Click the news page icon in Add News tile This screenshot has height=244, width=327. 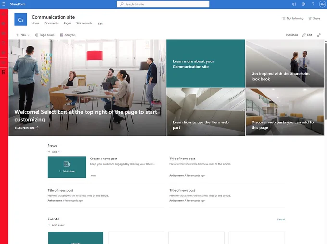(x=66, y=164)
